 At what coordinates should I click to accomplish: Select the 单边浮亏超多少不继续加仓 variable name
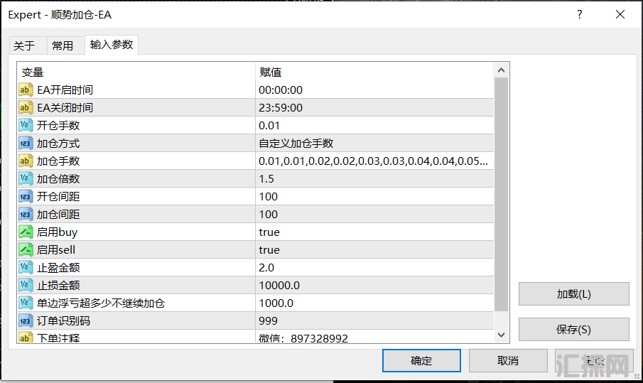pyautogui.click(x=101, y=303)
